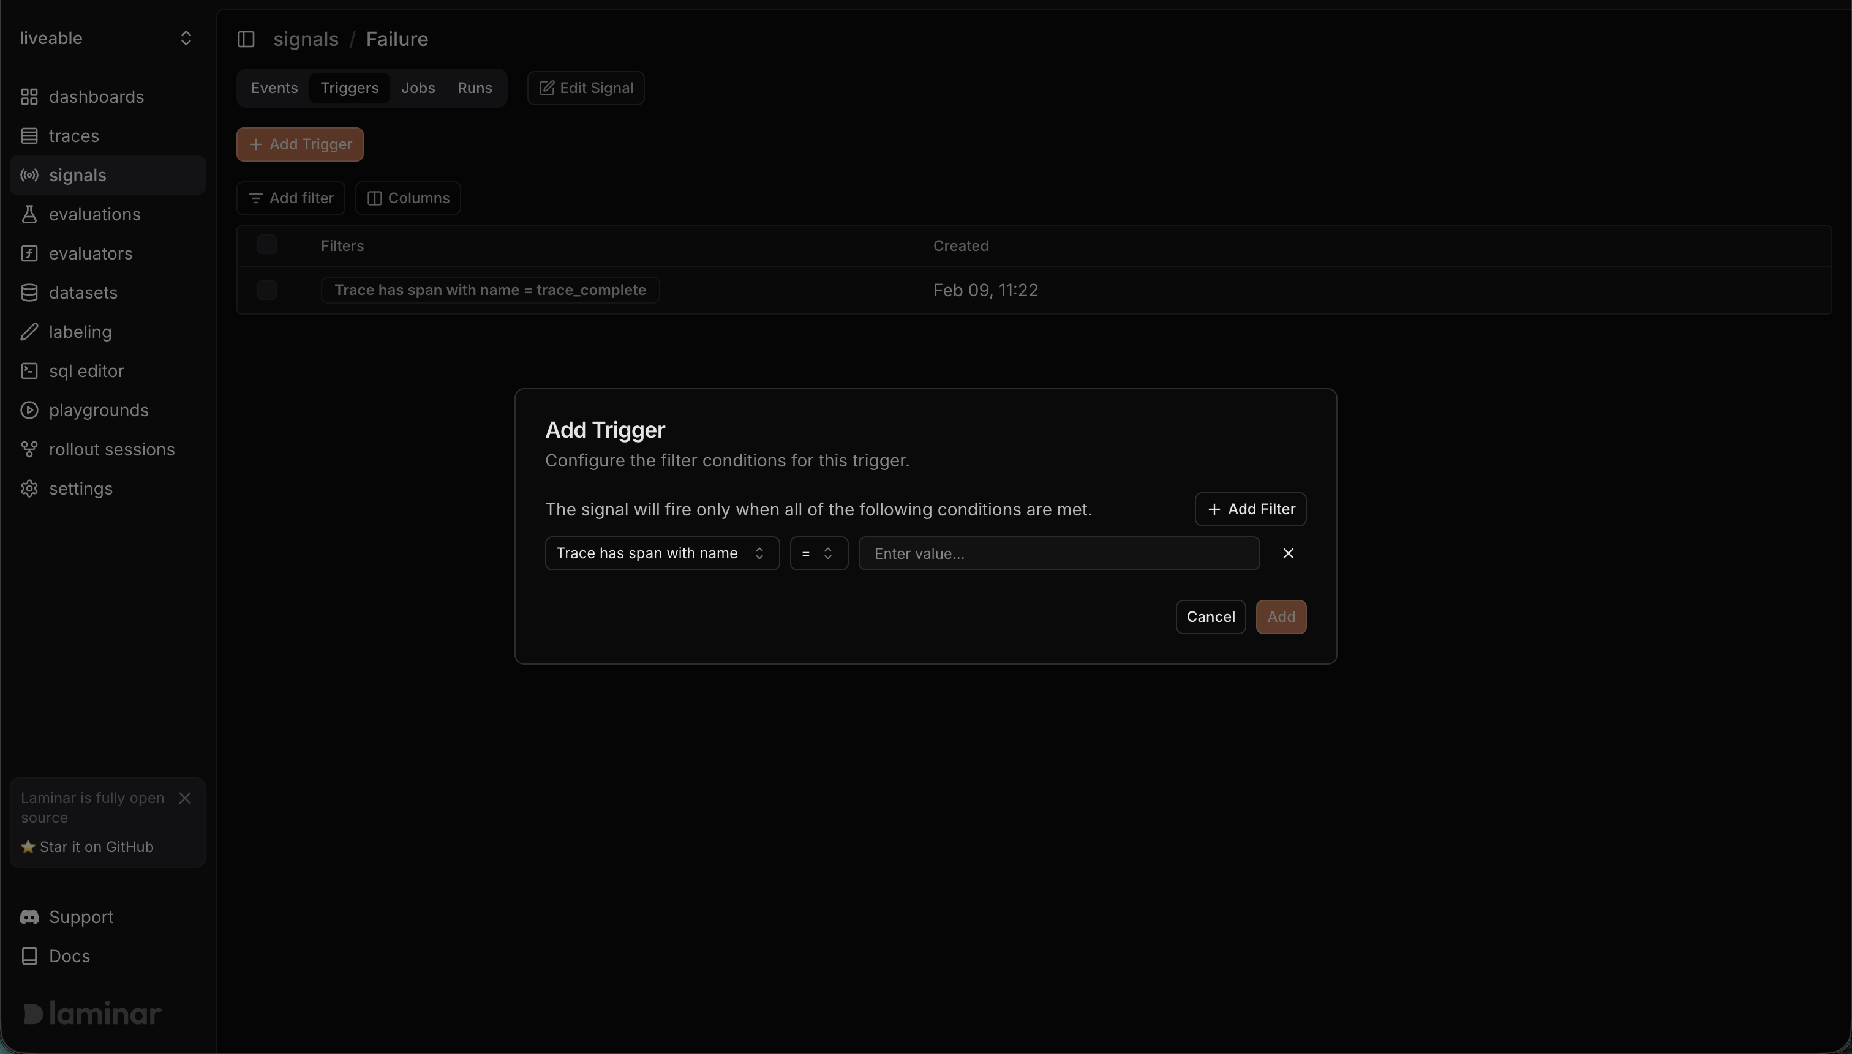Open the Settings page
Viewport: 1852px width, 1054px height.
click(x=80, y=488)
